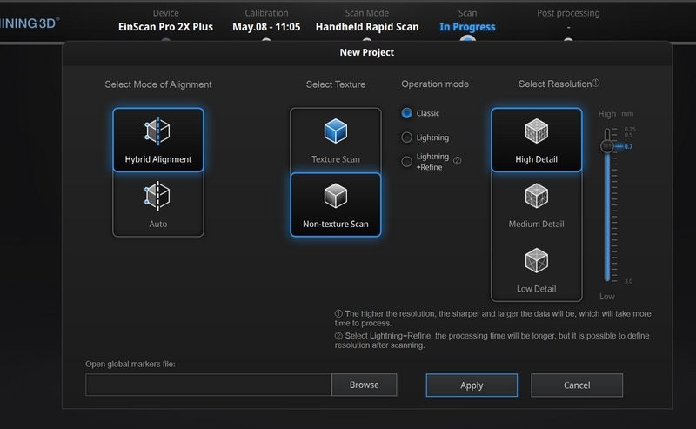Choose the Medium Detail resolution icon
Image resolution: width=696 pixels, height=429 pixels.
tap(536, 196)
